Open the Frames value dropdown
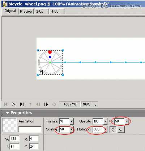Viewport: 145px width, 151px height. 72,121
